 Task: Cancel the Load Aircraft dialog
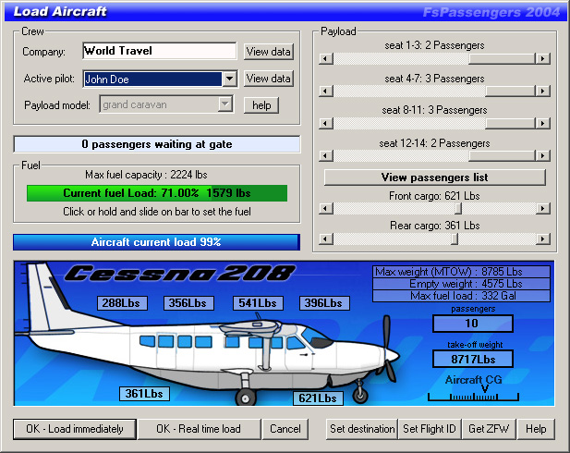pos(285,429)
